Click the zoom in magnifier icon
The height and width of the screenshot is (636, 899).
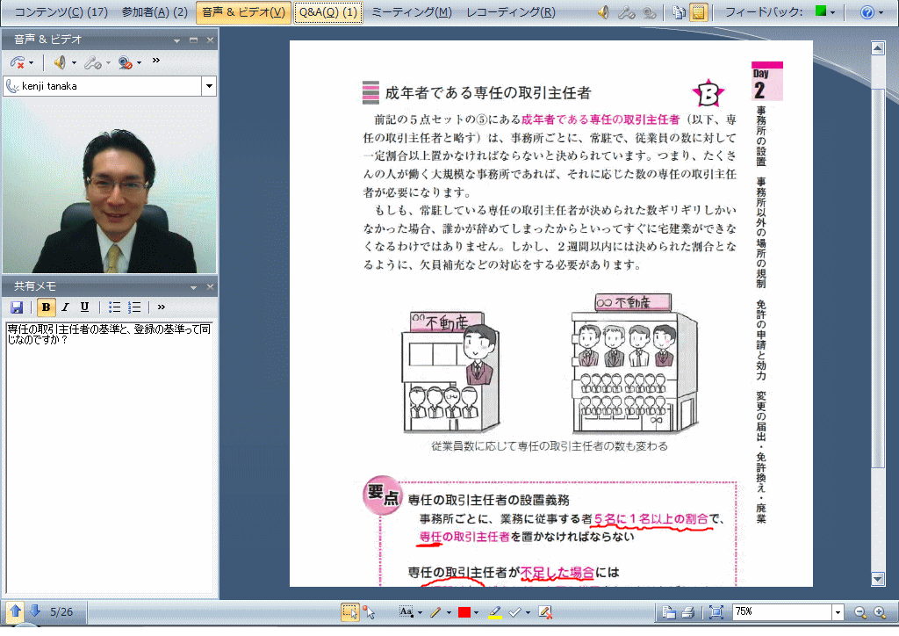879,612
